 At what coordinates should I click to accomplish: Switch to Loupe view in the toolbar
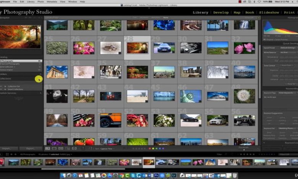54,149
